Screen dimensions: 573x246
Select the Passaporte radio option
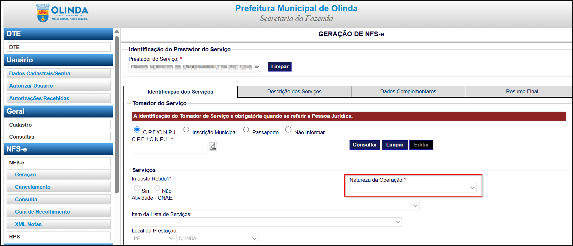click(x=246, y=129)
